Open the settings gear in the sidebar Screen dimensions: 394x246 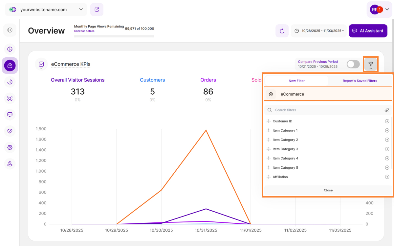pyautogui.click(x=10, y=147)
